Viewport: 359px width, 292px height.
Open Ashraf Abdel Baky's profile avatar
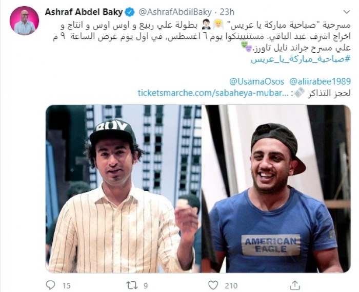point(24,20)
